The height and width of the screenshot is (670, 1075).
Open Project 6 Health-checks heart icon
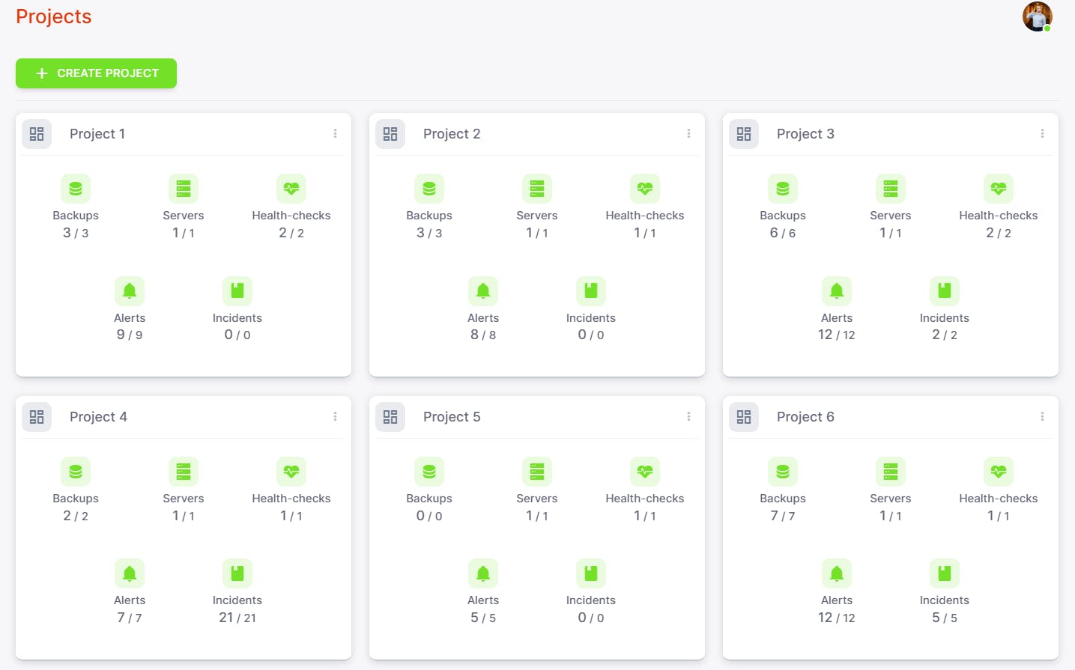[999, 472]
